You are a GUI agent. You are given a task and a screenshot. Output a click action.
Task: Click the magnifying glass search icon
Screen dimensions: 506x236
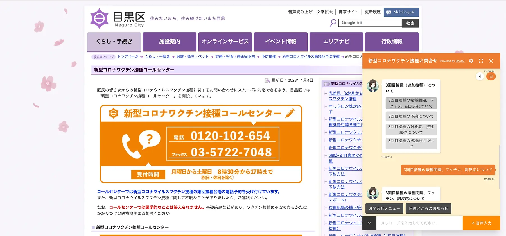click(x=333, y=23)
